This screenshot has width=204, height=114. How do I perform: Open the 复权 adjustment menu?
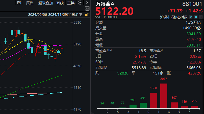pos(30,3)
